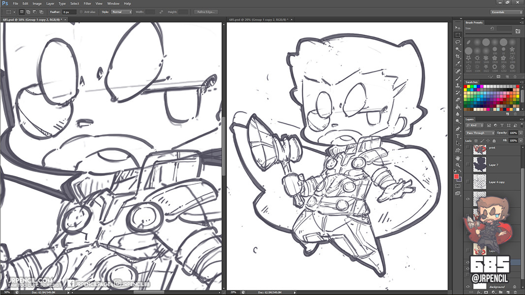Select the Brush tool
Viewport: 525px width, 295px height.
click(458, 78)
